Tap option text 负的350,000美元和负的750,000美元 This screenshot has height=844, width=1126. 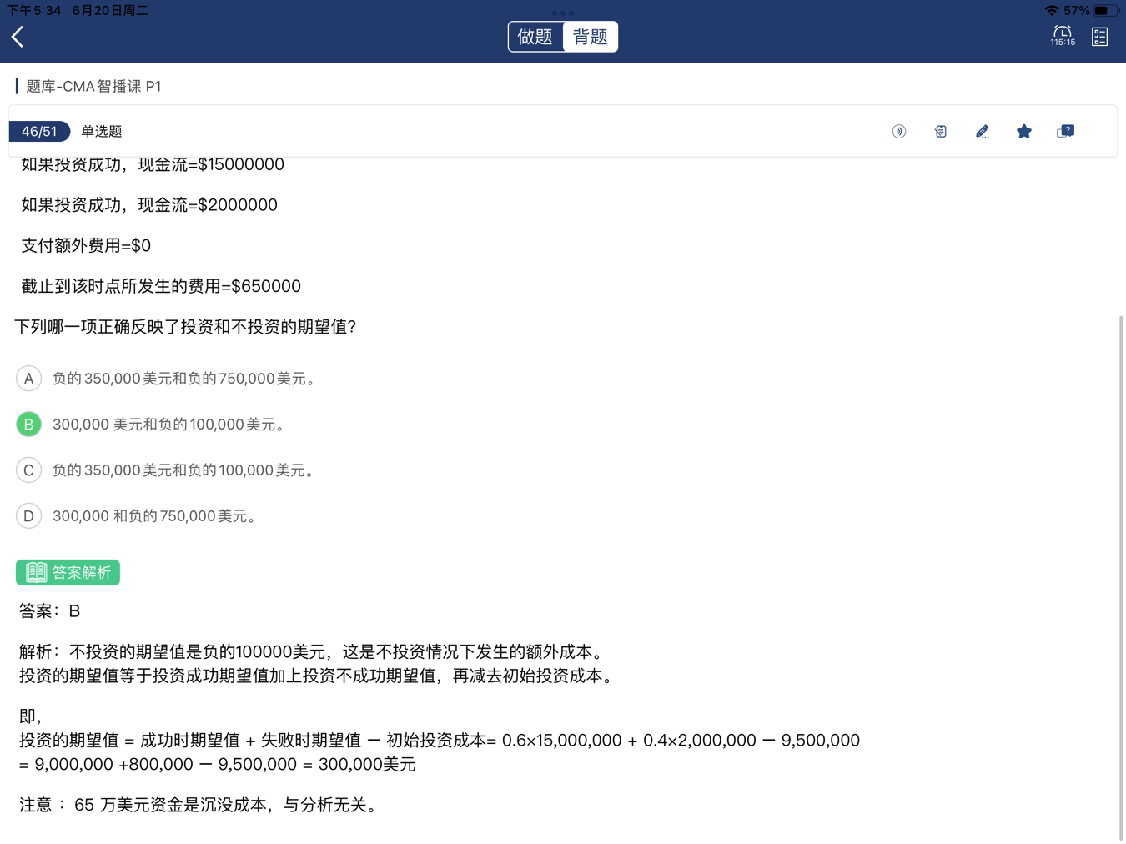[185, 379]
